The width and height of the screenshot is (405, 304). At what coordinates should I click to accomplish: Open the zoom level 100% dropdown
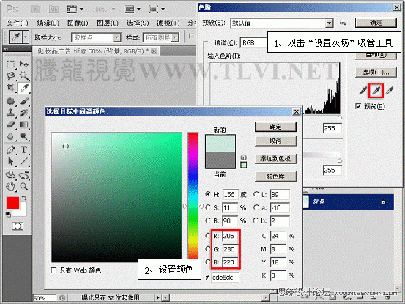(114, 10)
